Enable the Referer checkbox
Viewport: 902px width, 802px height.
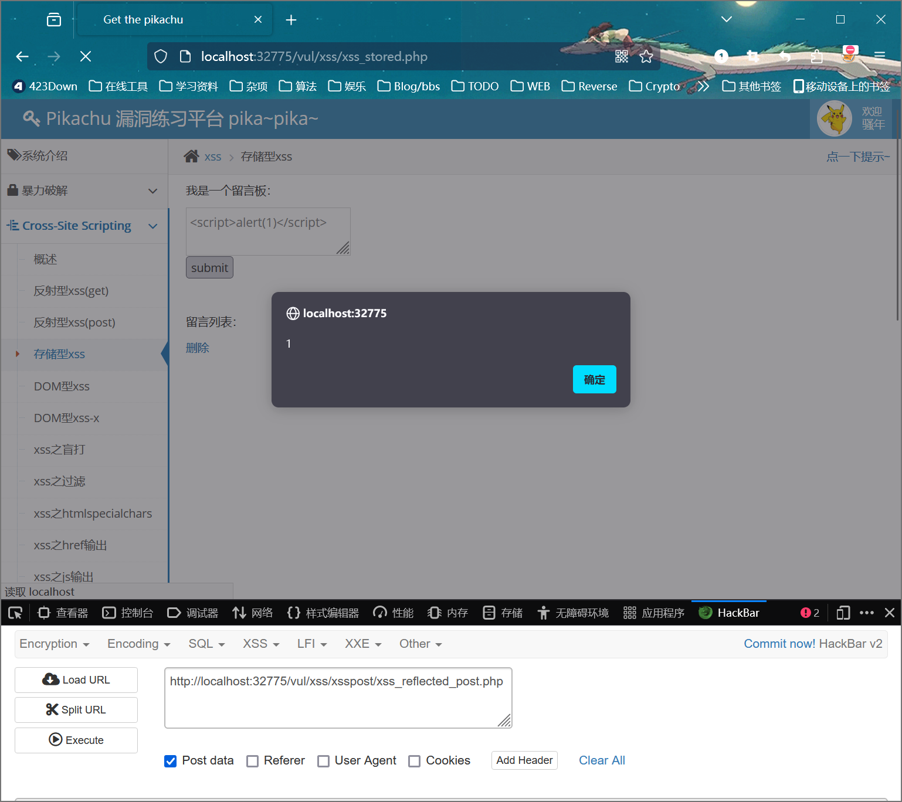coord(253,761)
